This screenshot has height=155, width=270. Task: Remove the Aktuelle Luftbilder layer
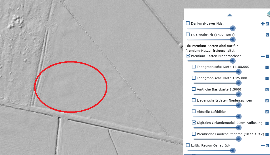pos(267,112)
